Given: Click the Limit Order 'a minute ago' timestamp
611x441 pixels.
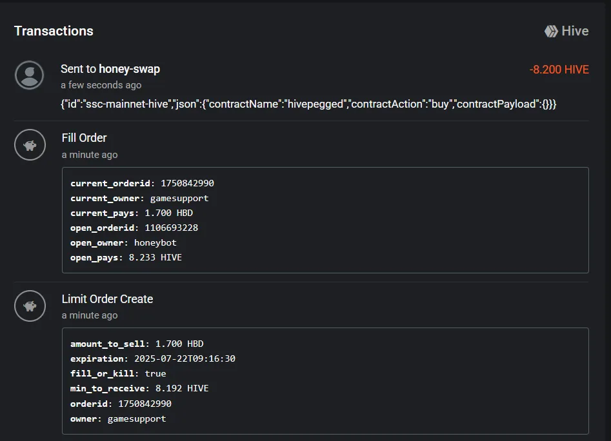Looking at the screenshot, I should coord(90,315).
